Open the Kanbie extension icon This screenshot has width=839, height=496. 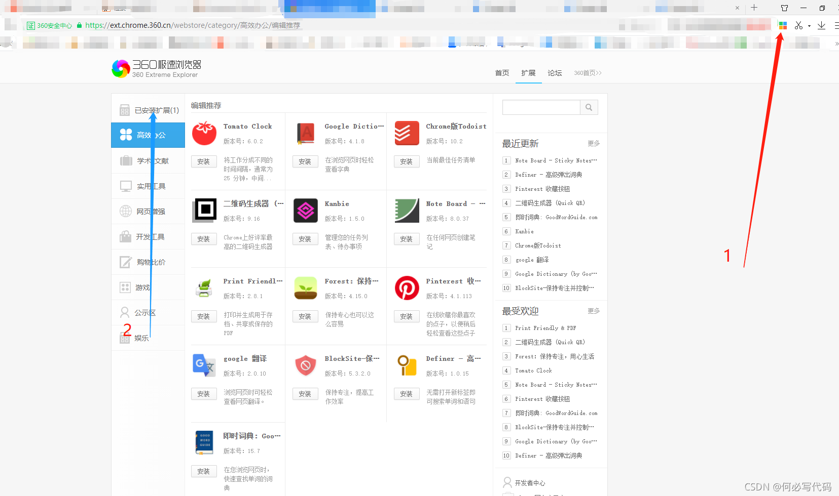coord(306,211)
